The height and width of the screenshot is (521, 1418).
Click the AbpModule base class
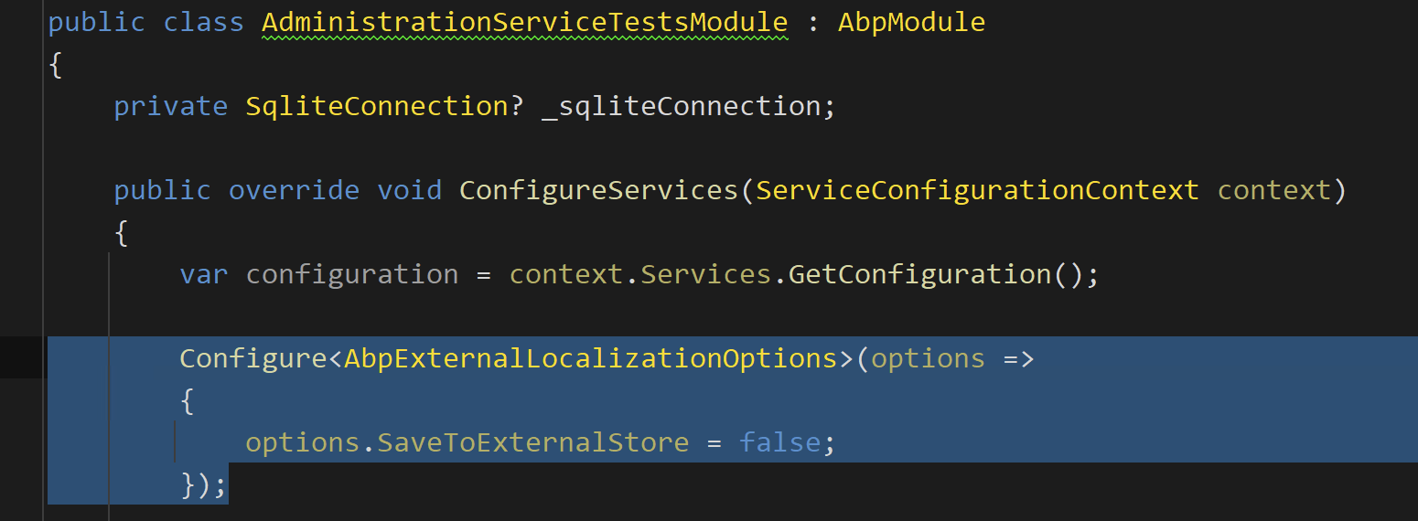[911, 22]
